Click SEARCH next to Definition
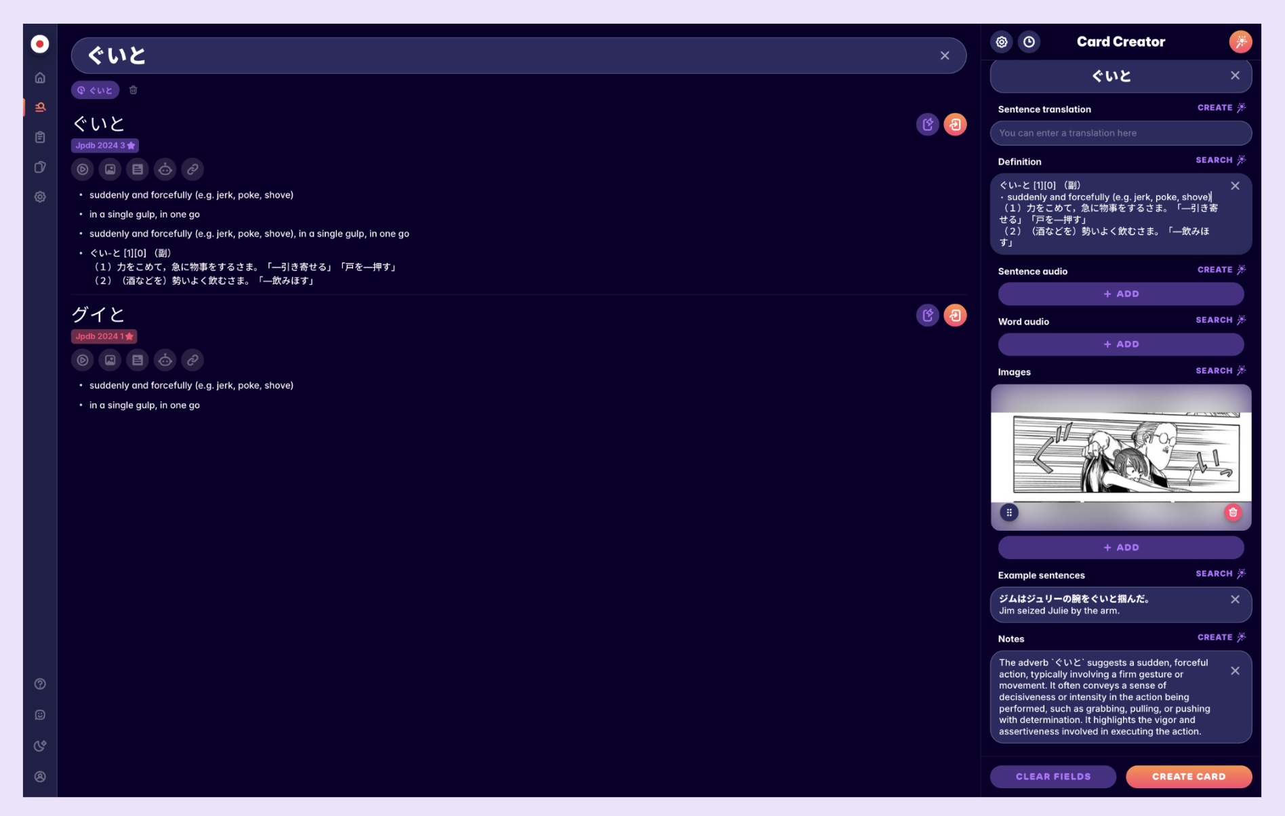The width and height of the screenshot is (1285, 816). (1221, 160)
